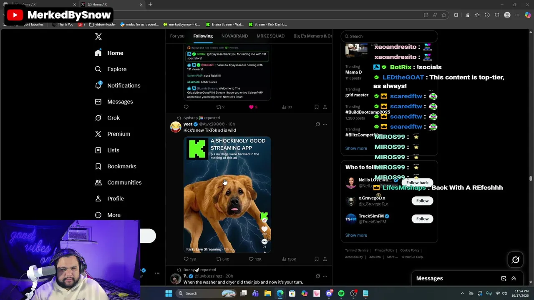Open Bookmarks in the sidebar

[x=116, y=166]
